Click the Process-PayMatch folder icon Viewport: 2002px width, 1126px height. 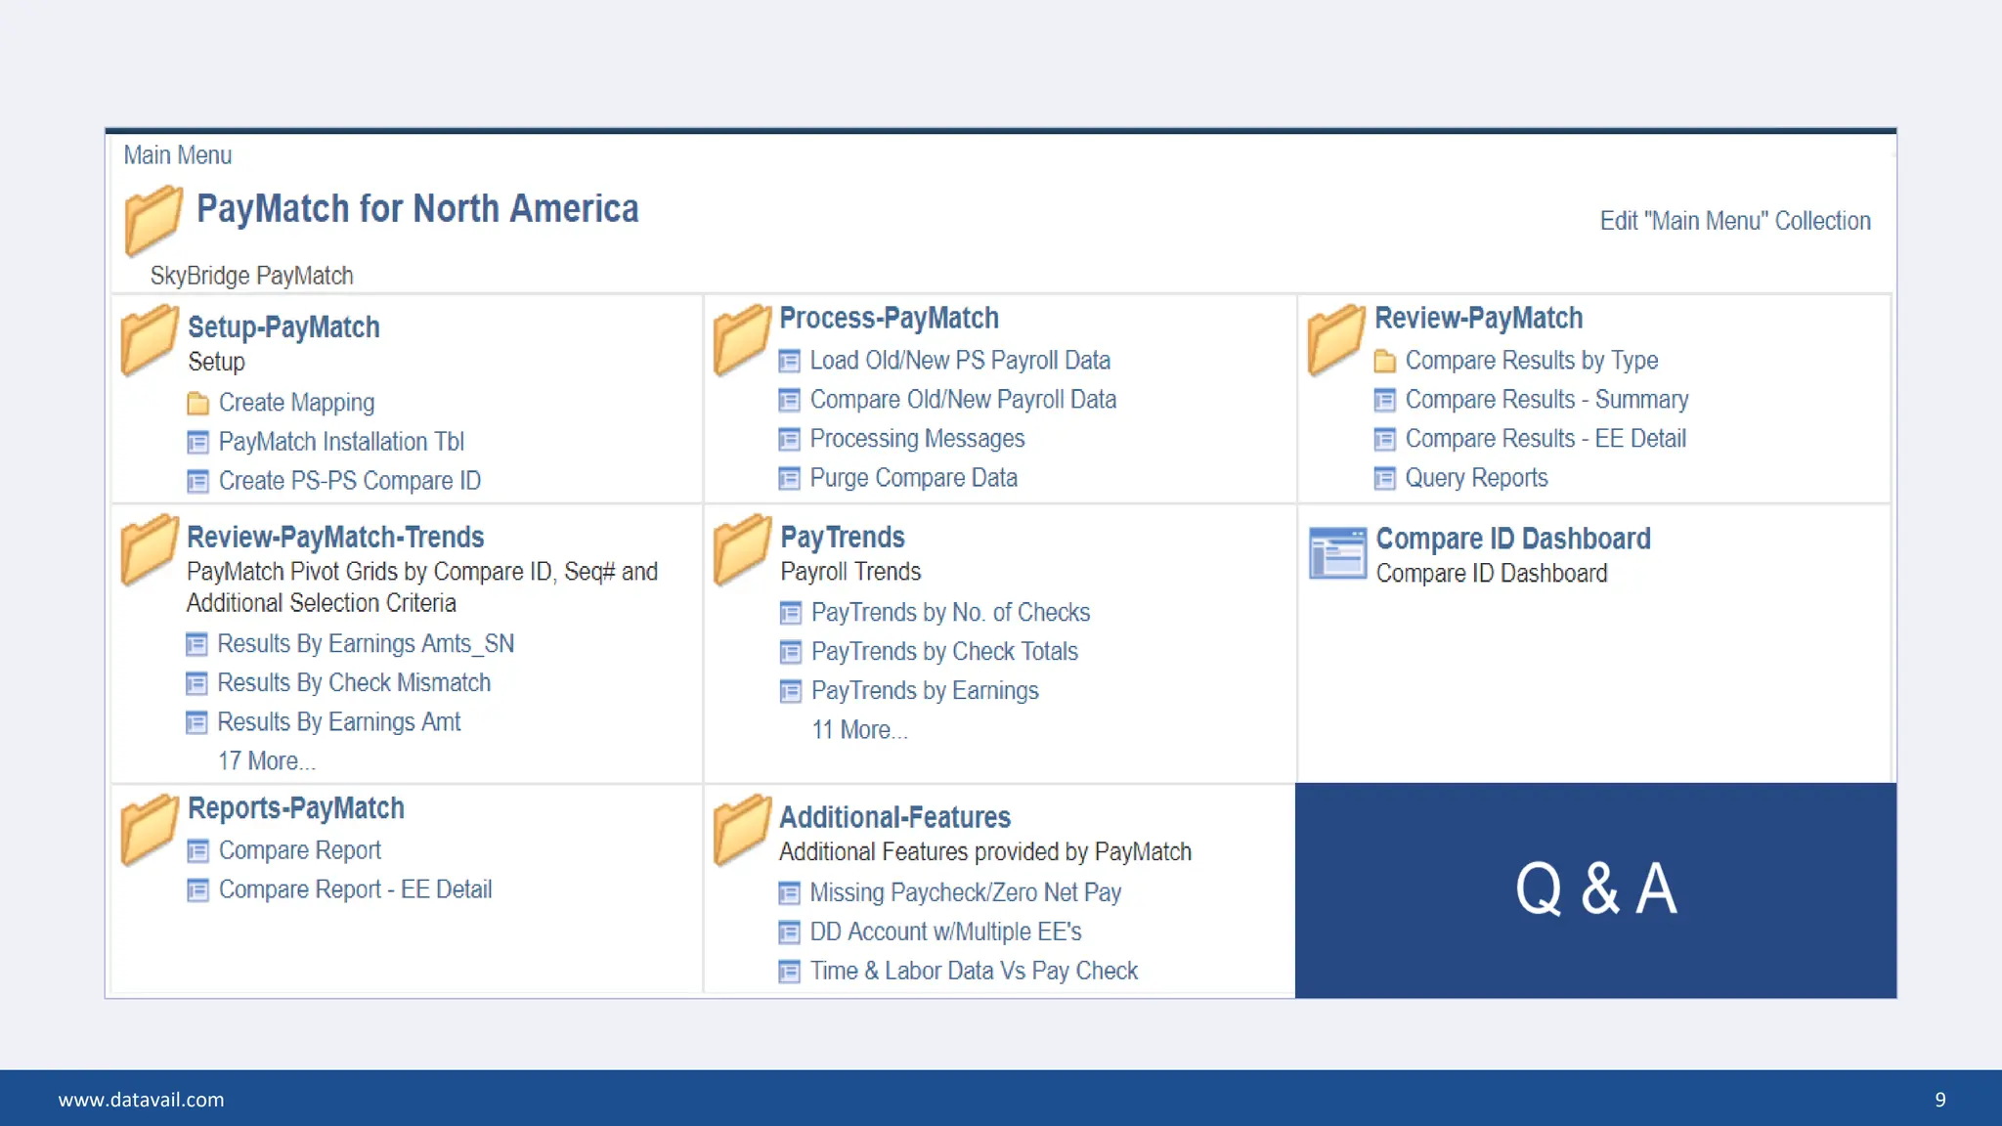pos(742,339)
